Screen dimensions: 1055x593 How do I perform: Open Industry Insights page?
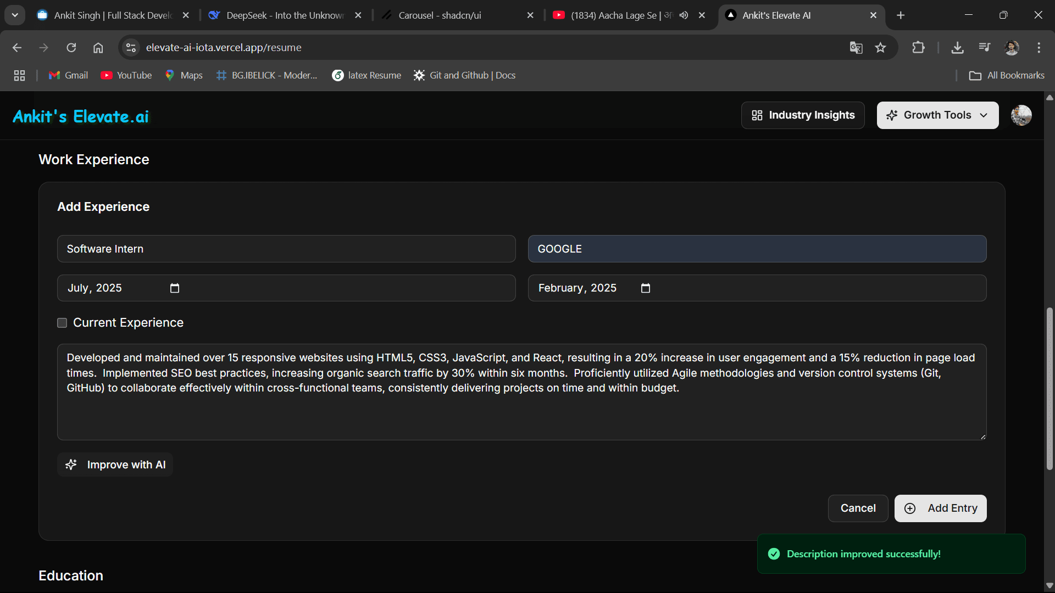[803, 115]
